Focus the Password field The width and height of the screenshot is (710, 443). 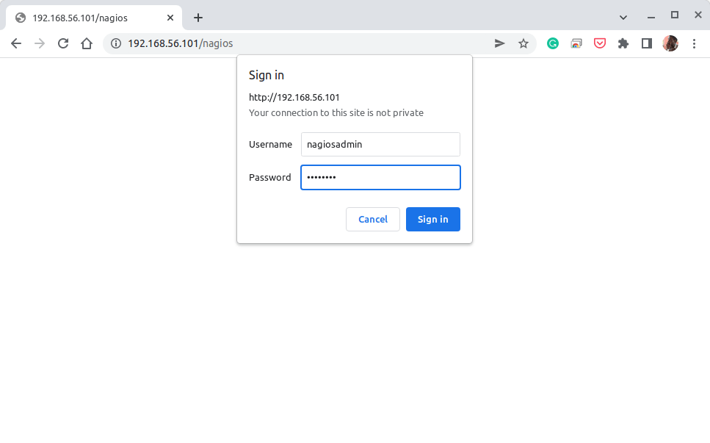[x=380, y=178]
